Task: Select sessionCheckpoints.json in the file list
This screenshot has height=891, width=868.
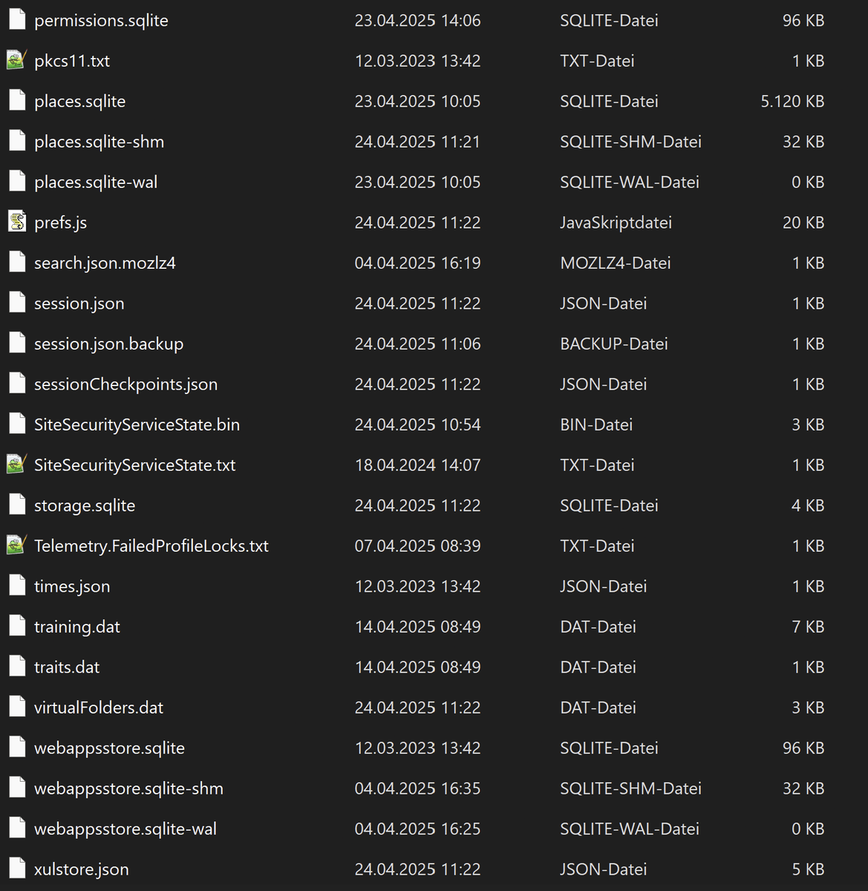Action: [x=125, y=385]
